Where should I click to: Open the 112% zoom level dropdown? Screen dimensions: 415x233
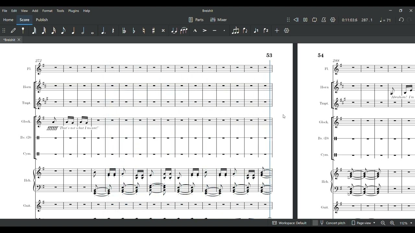click(x=406, y=223)
